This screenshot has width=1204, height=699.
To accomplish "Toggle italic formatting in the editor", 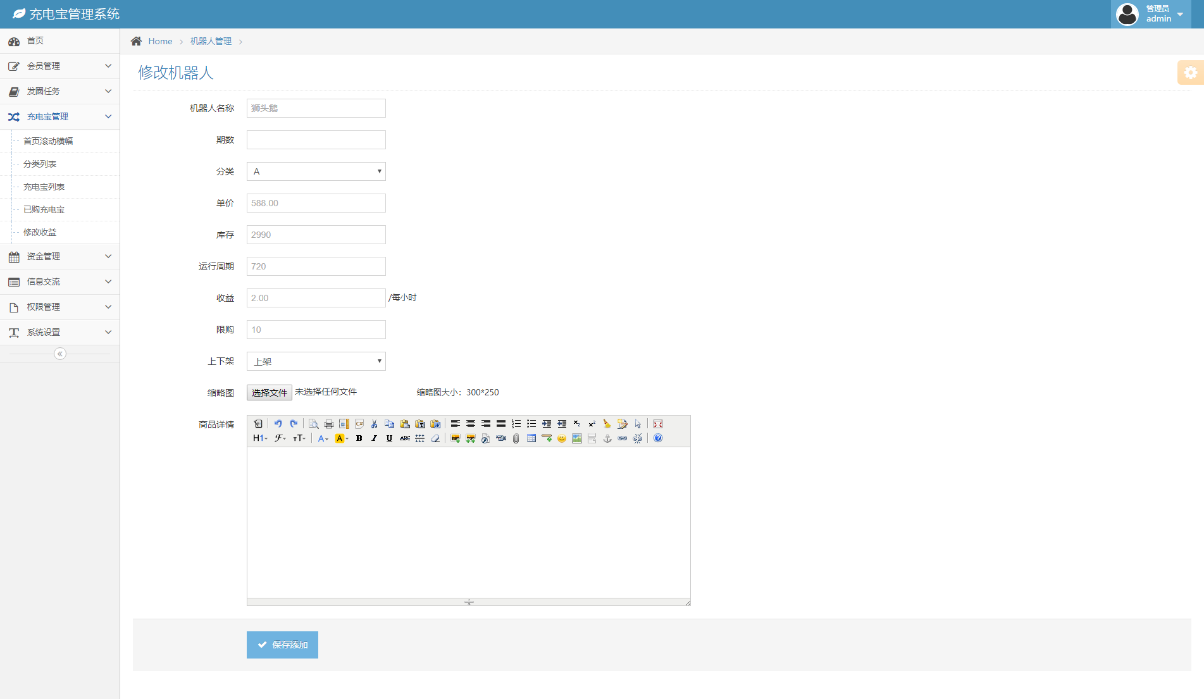I will 374,438.
